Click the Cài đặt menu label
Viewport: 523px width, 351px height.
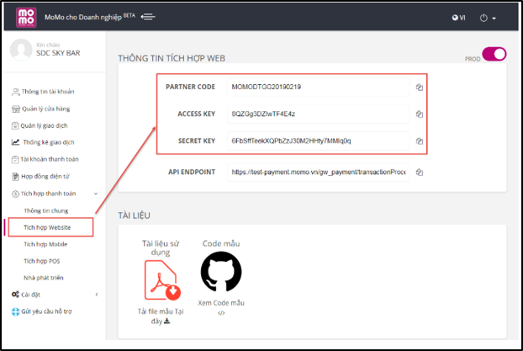point(30,295)
